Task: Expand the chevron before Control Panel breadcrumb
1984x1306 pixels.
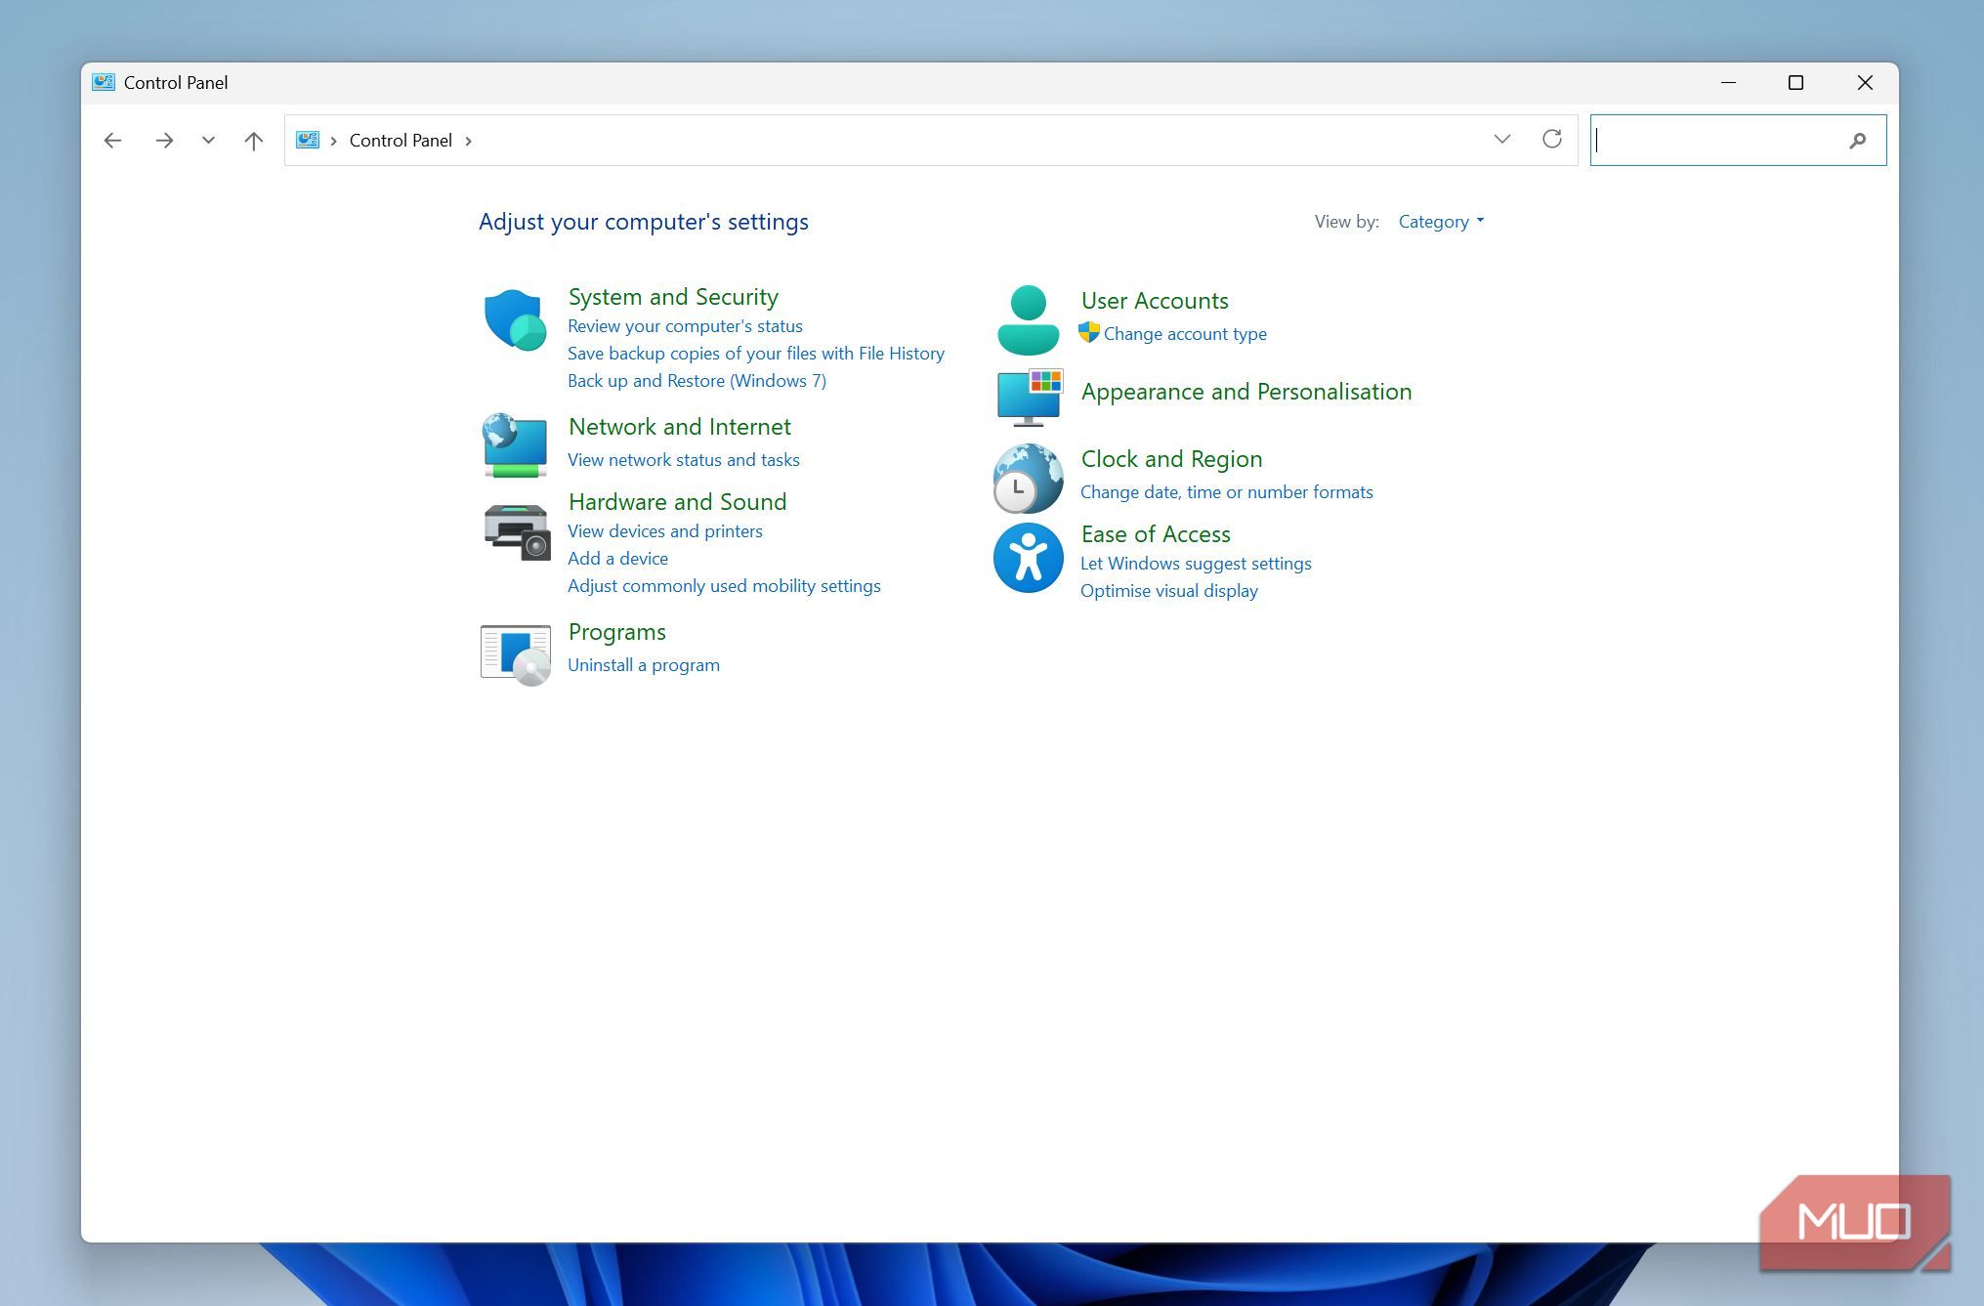Action: (333, 141)
